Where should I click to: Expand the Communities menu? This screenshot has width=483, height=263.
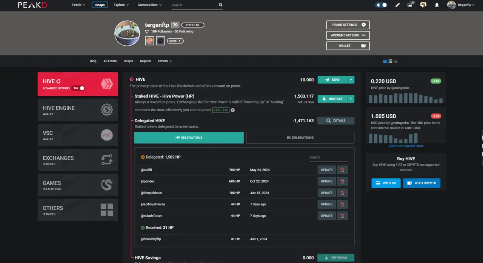pyautogui.click(x=149, y=5)
